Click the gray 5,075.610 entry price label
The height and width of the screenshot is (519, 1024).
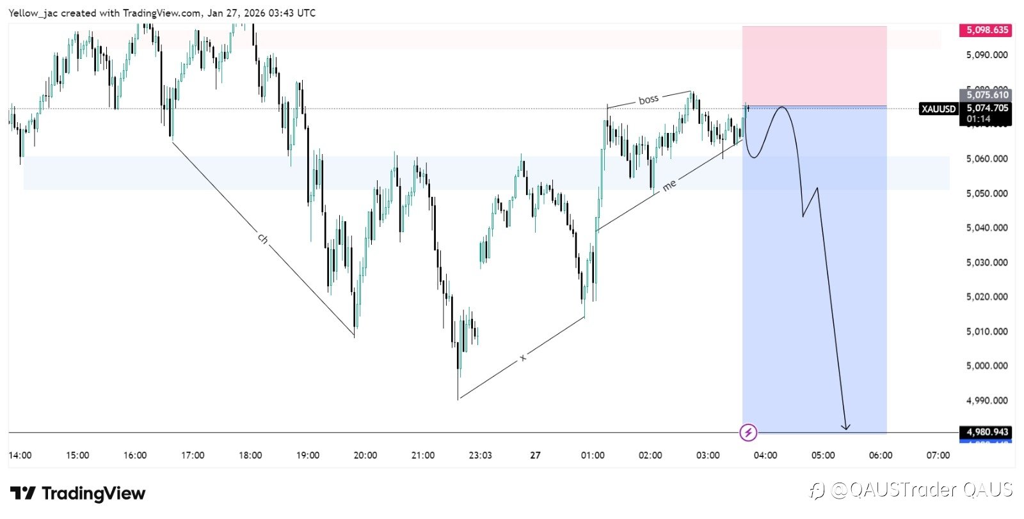point(987,95)
